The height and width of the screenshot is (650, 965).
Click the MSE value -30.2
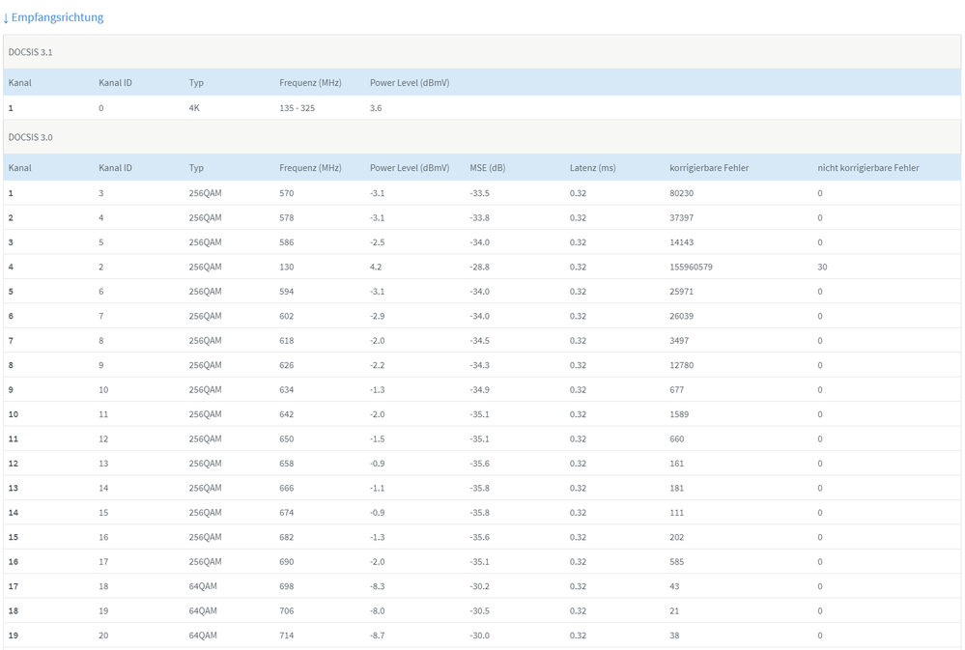coord(479,587)
